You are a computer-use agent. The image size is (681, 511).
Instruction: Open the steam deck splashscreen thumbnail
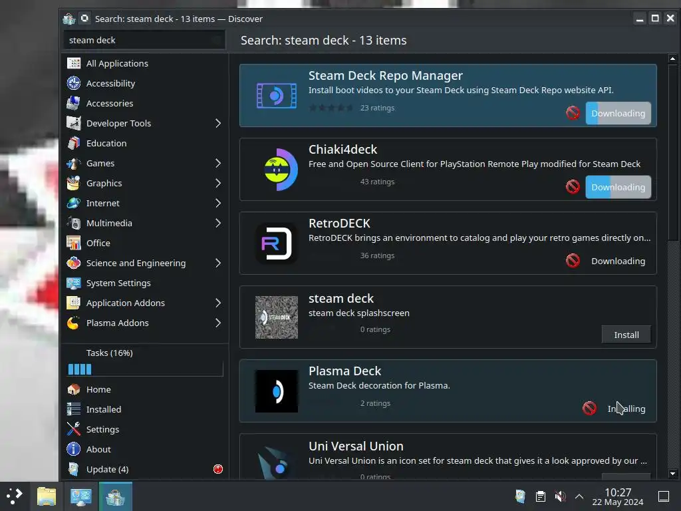coord(276,317)
